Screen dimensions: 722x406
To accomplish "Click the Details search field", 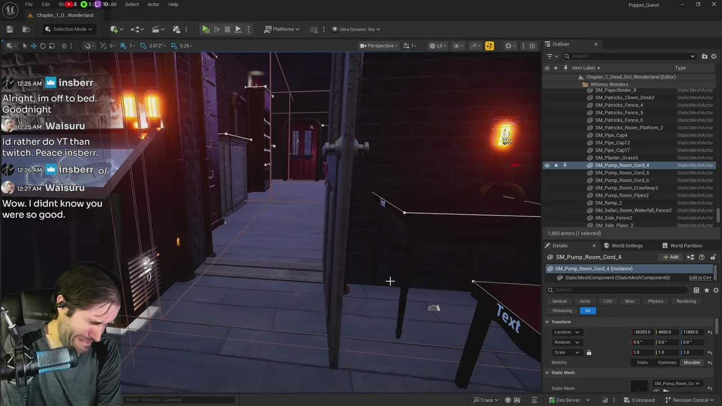I will [x=618, y=290].
